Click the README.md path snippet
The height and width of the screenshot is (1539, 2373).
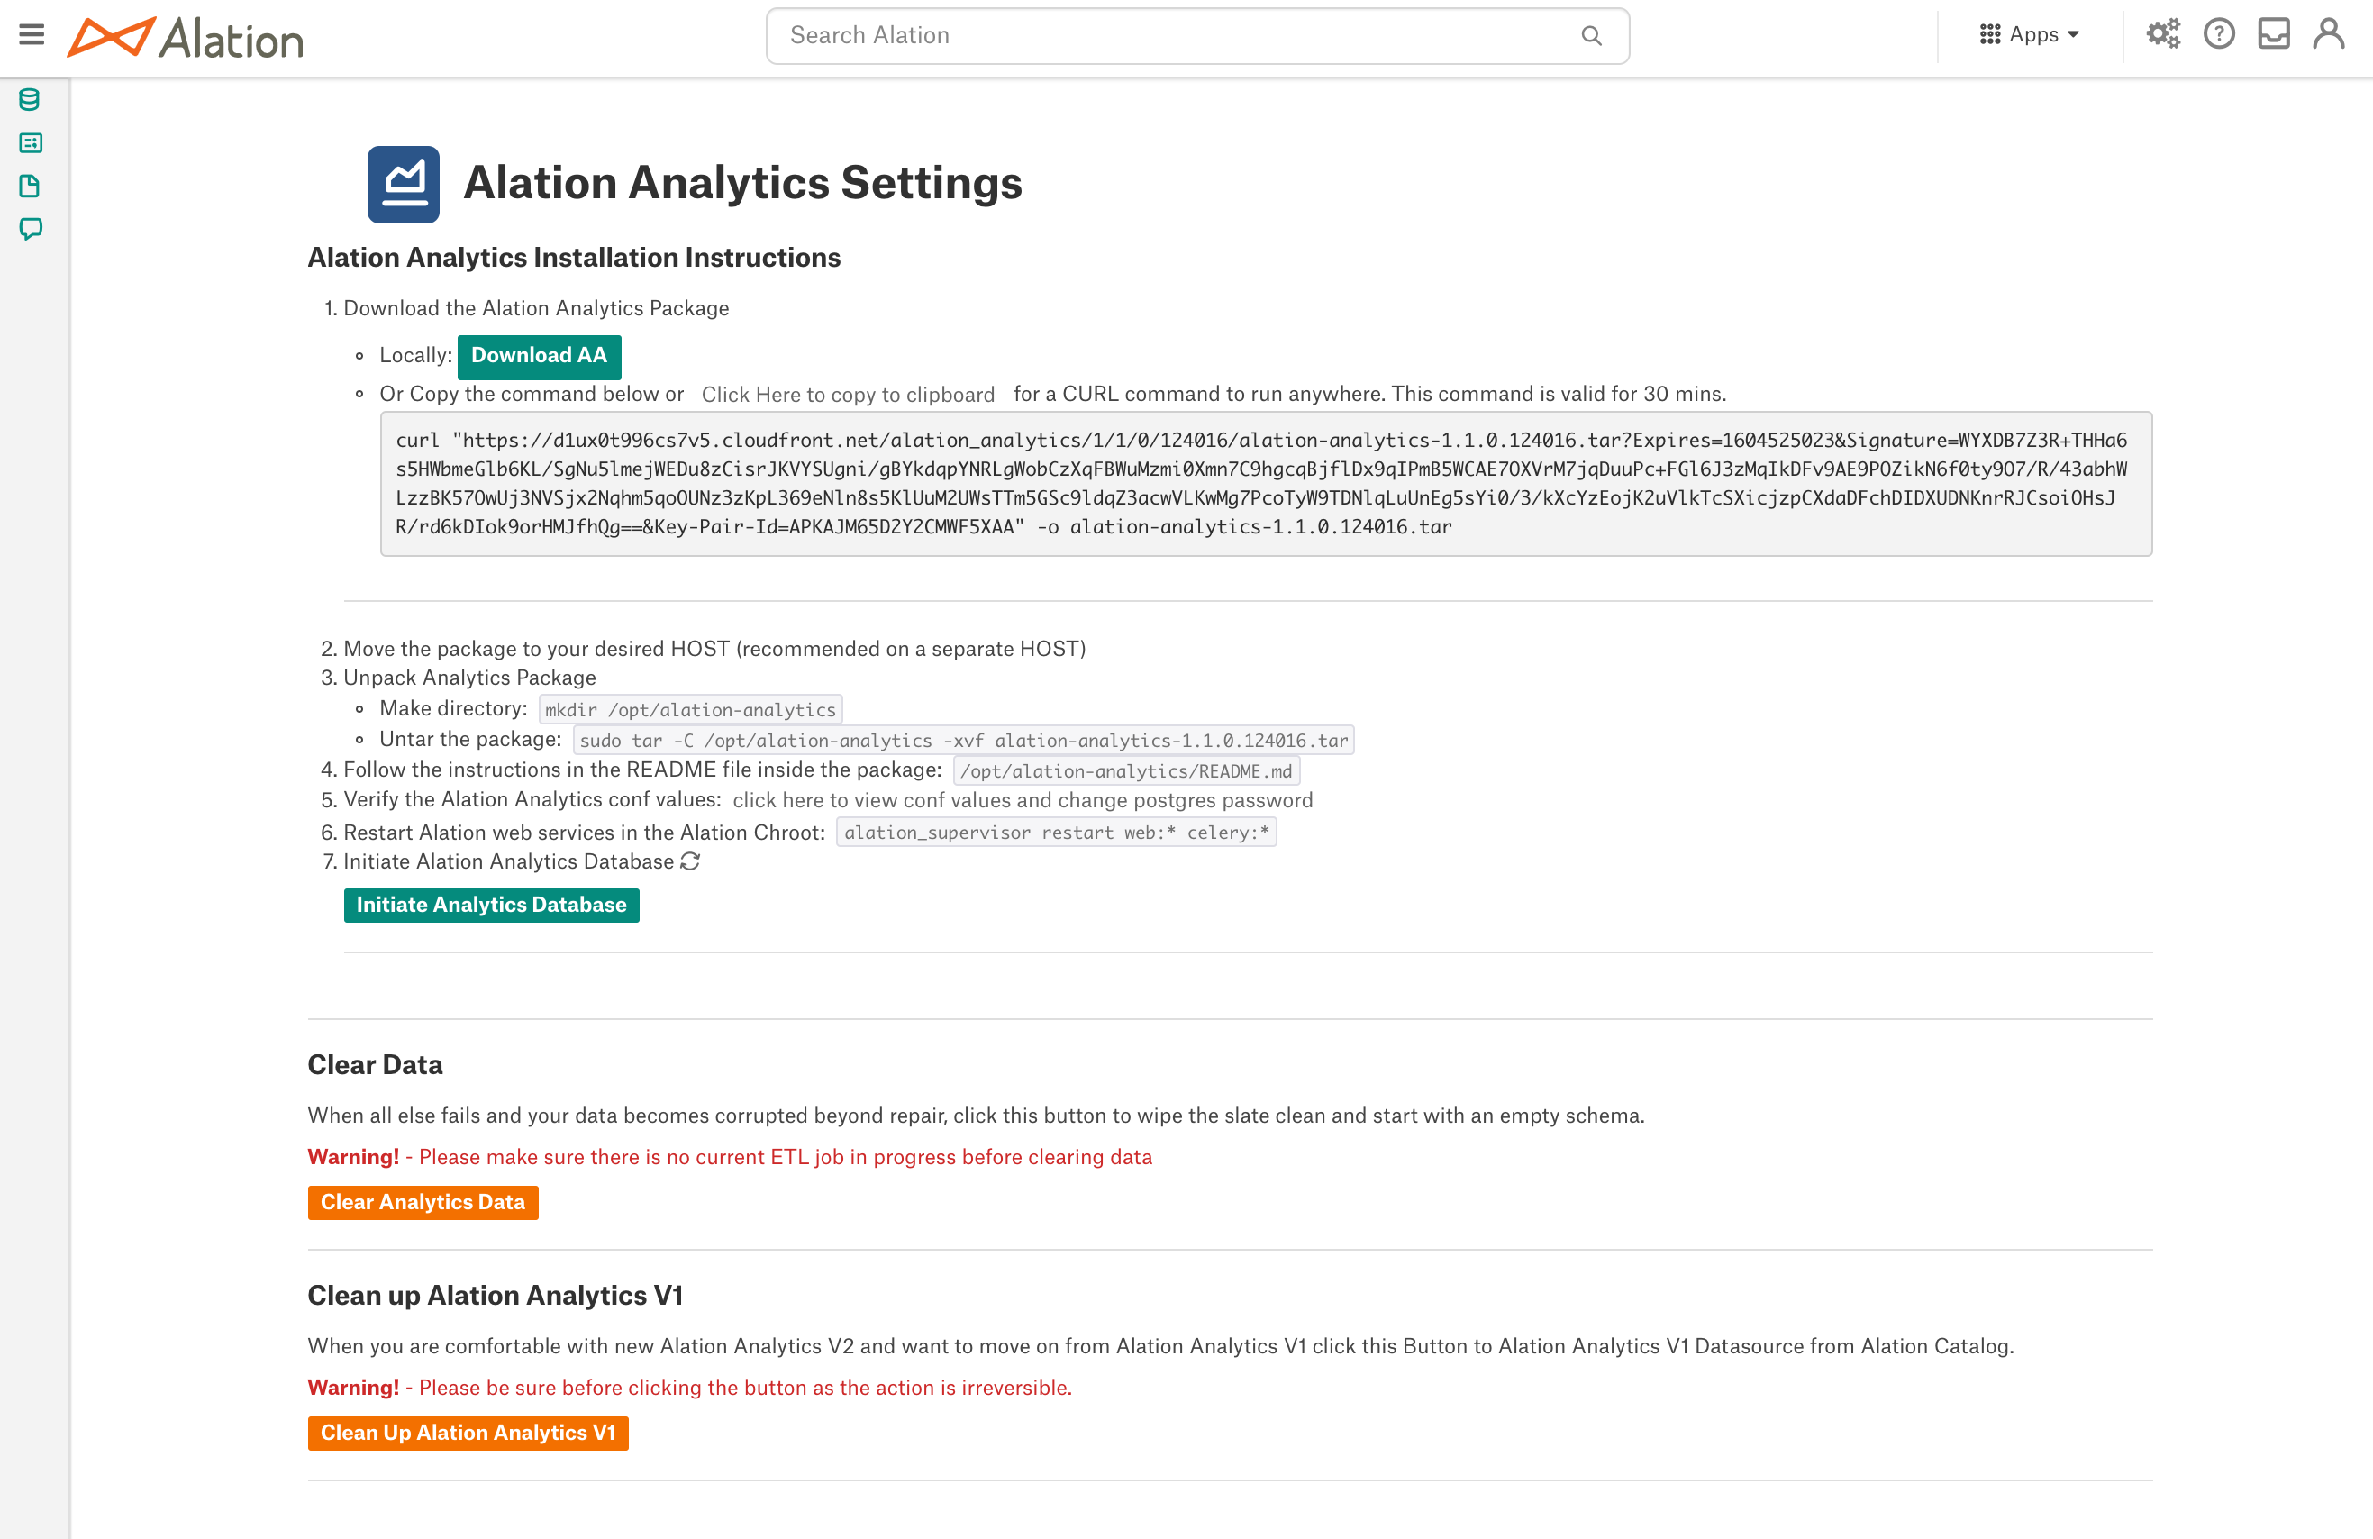[1125, 771]
